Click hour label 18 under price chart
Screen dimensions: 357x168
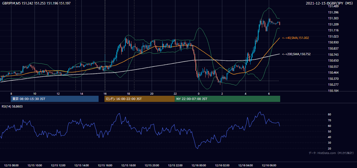[x=128, y=94]
